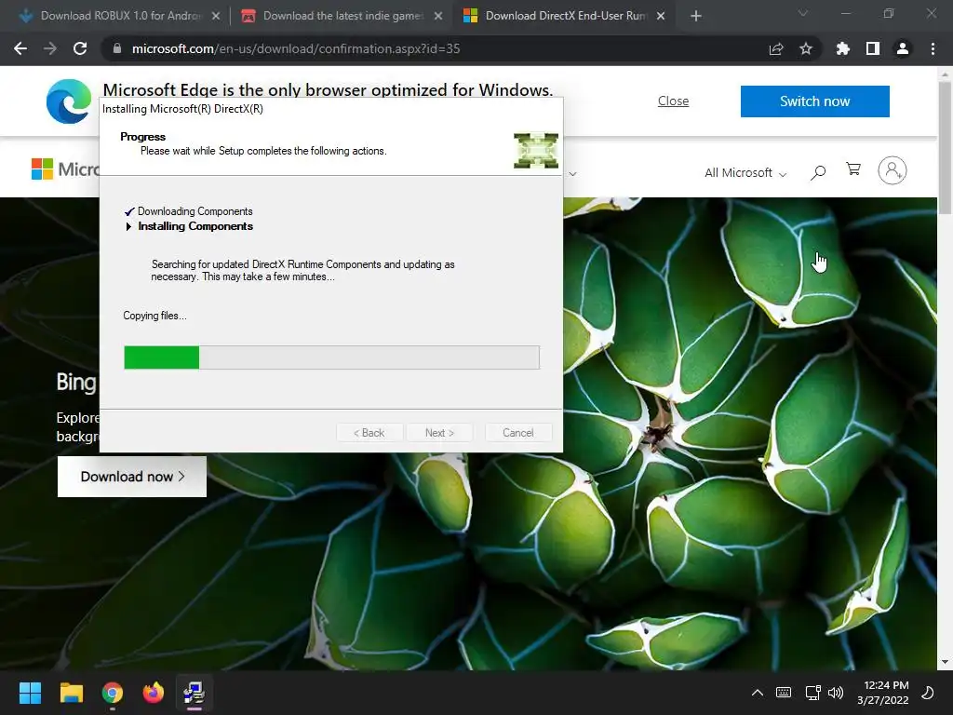Sign in via the account avatar icon
This screenshot has width=953, height=715.
893,170
